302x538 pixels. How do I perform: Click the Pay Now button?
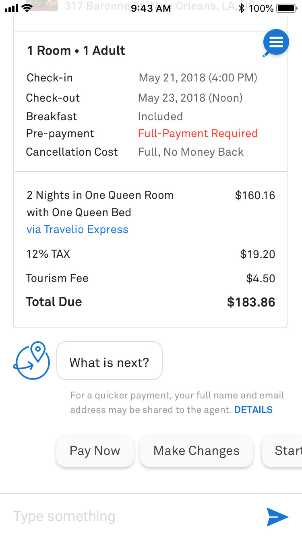(95, 450)
